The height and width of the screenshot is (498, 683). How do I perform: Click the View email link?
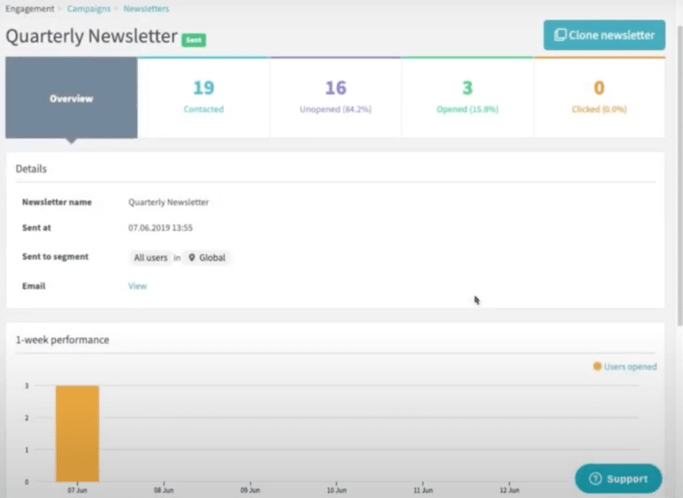[x=137, y=286]
